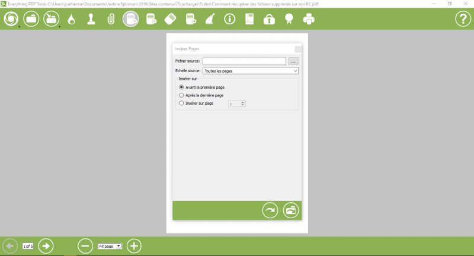Select the broom cleanup tool
Image resolution: width=474 pixels, height=256 pixels.
coord(210,20)
